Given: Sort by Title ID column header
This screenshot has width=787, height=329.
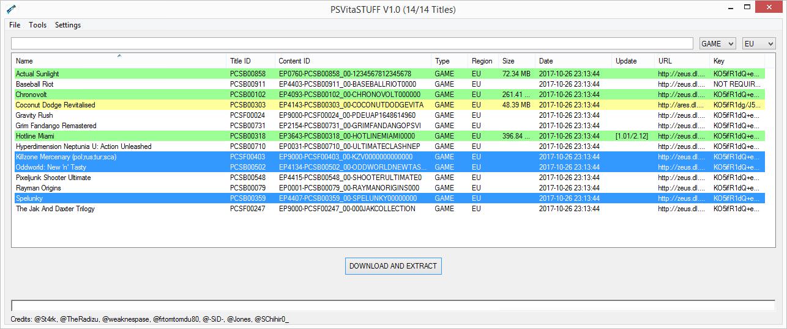Looking at the screenshot, I should point(251,61).
